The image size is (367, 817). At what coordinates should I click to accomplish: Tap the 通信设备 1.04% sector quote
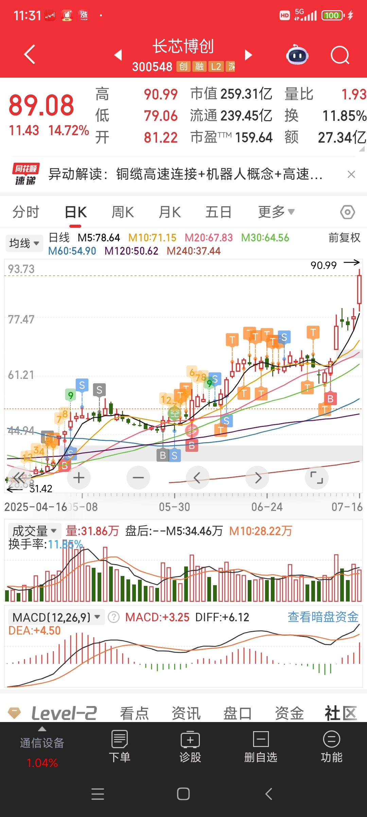[x=42, y=753]
